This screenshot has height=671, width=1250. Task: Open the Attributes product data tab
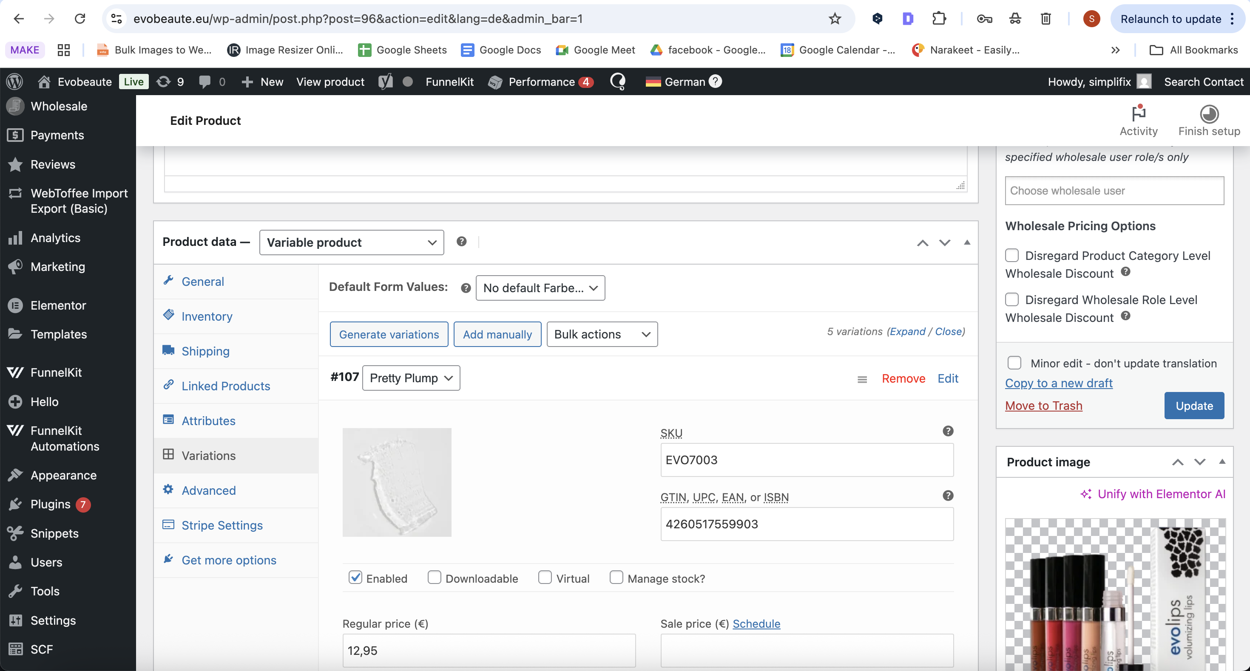tap(208, 421)
